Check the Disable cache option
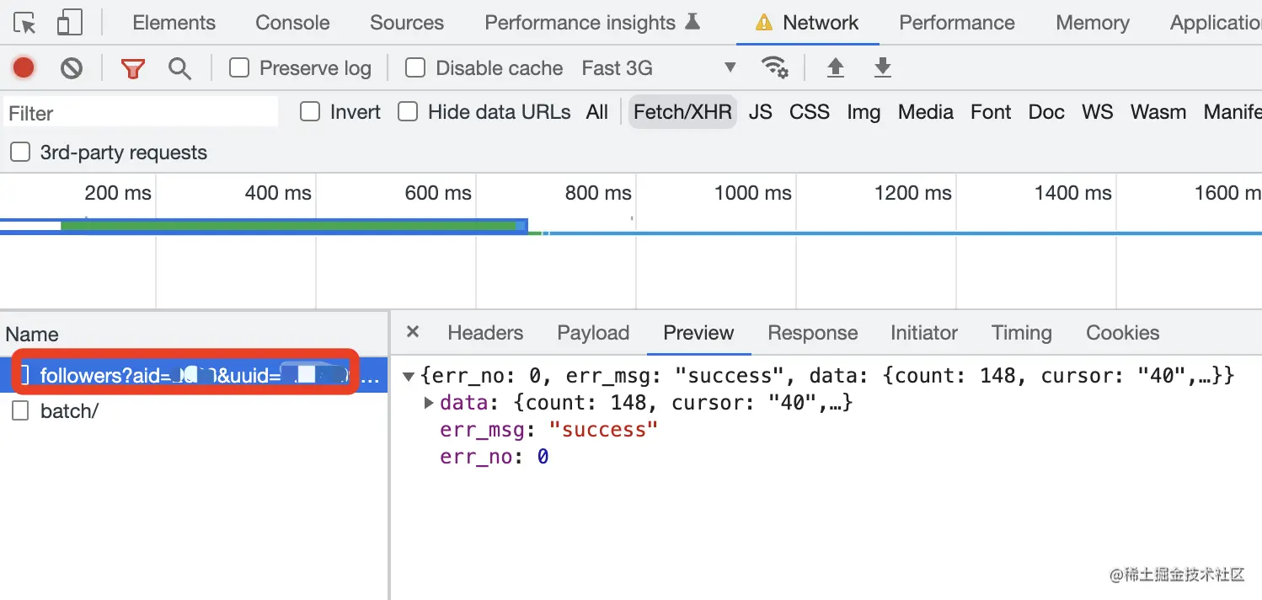 click(x=415, y=67)
